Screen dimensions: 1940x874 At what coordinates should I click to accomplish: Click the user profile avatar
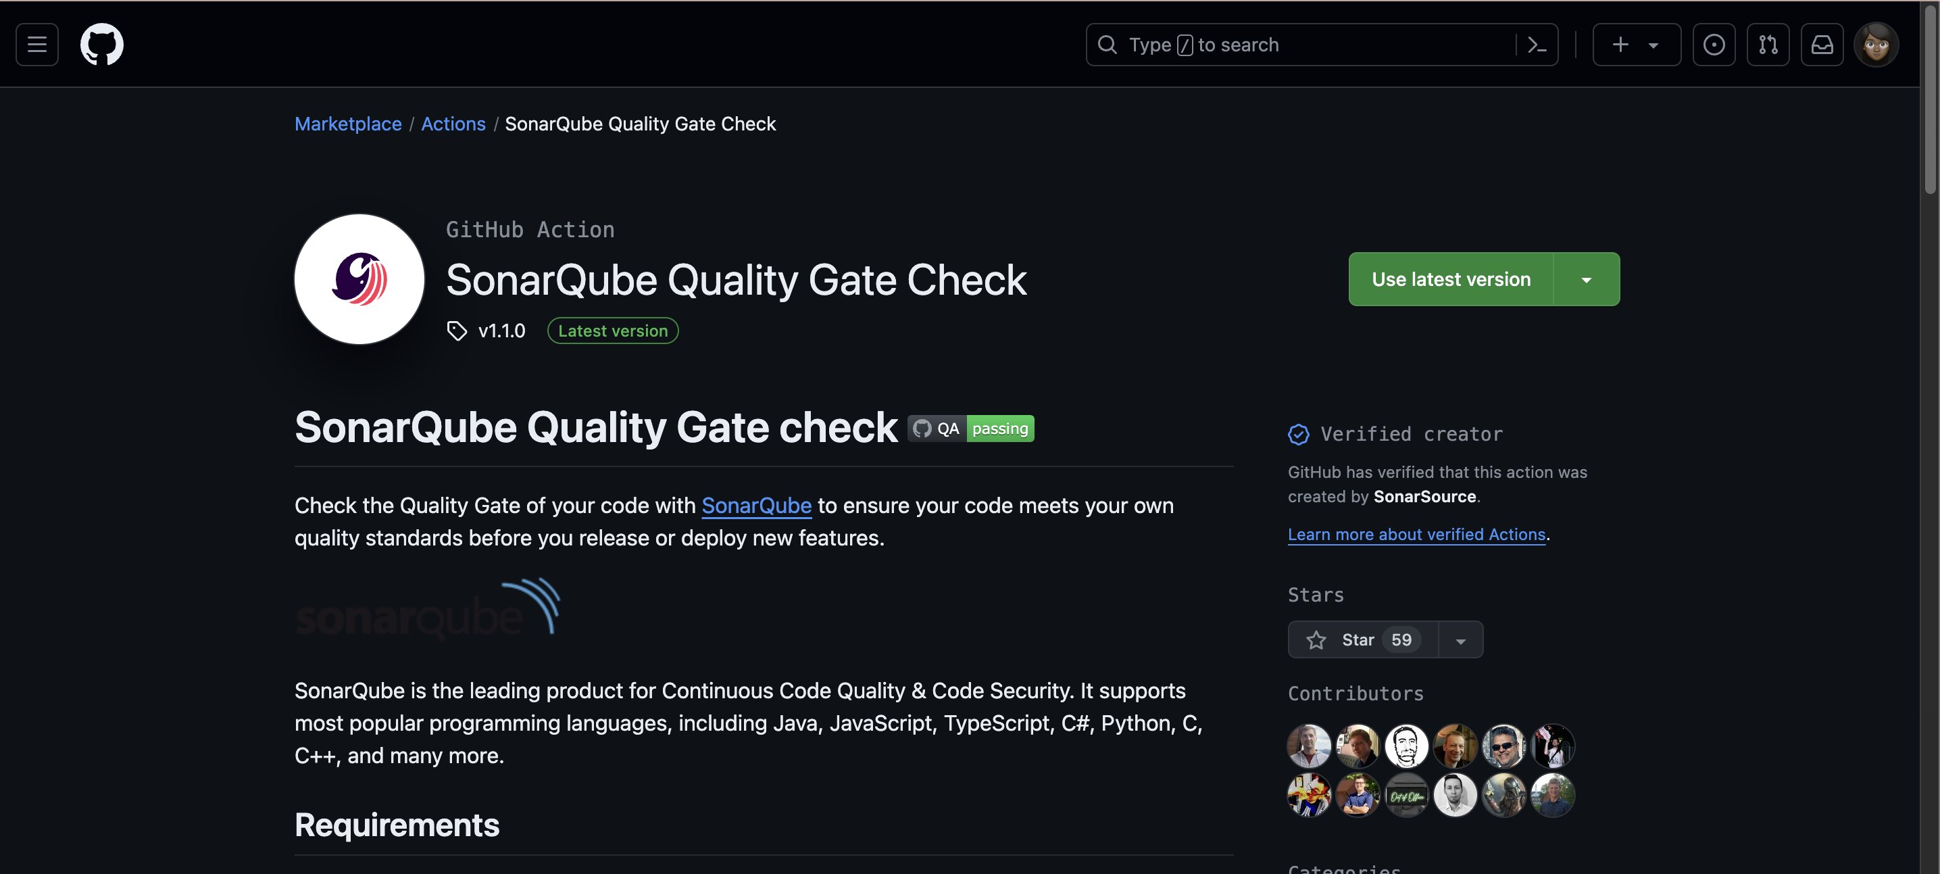pyautogui.click(x=1875, y=45)
